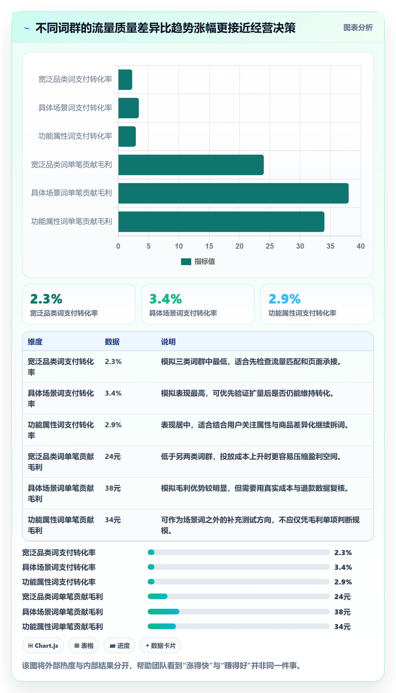Click the 数据 column header
This screenshot has width=396, height=693.
(x=112, y=342)
